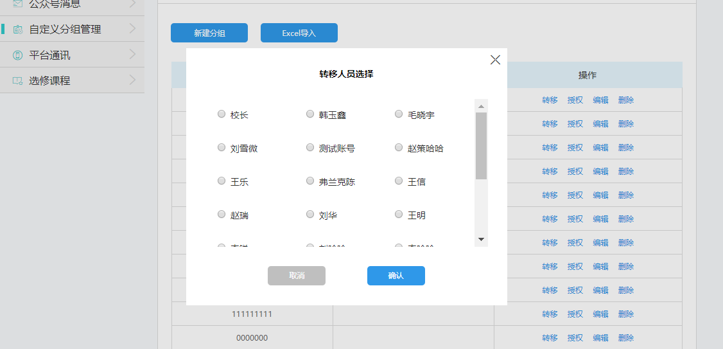Choose the 韩玉鑫 radio option
This screenshot has height=349, width=723.
310,114
